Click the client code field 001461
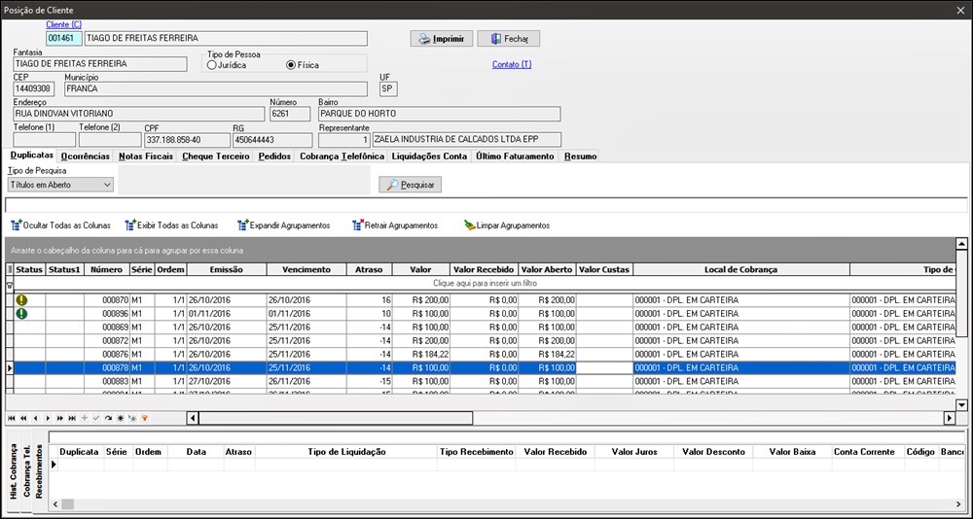Viewport: 973px width, 519px height. [x=64, y=39]
